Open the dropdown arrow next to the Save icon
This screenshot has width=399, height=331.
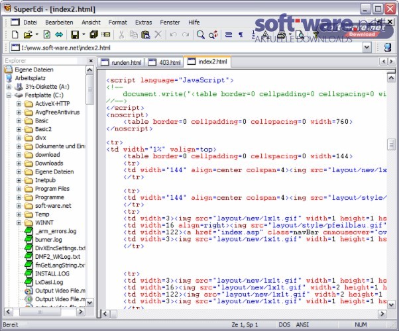(84, 34)
